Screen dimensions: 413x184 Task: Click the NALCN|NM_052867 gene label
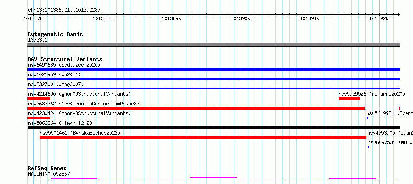click(49, 174)
